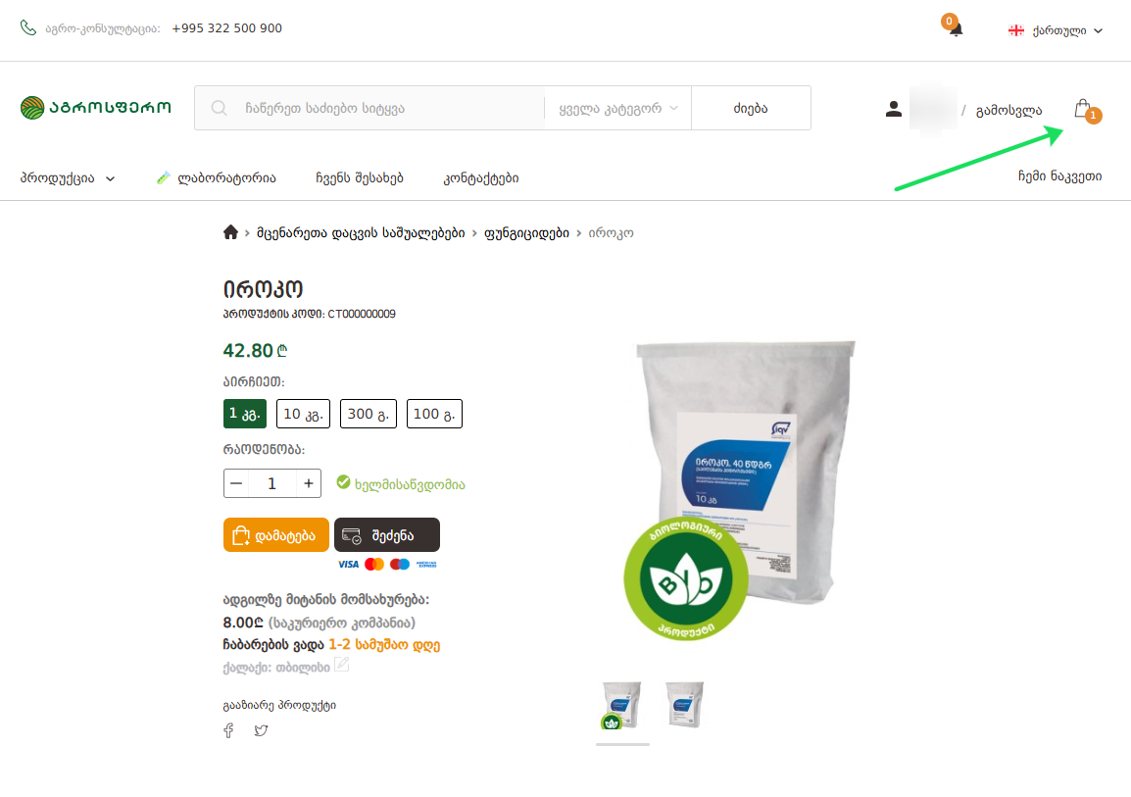Screen dimensions: 1131x797
Task: Expand the ყველა კატეგორ category dropdown
Action: tap(618, 109)
